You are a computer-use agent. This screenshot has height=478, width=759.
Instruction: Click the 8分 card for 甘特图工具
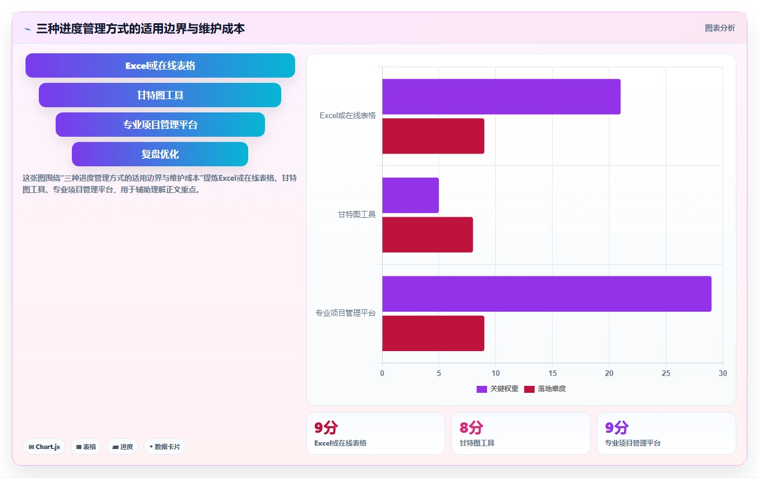pos(521,433)
